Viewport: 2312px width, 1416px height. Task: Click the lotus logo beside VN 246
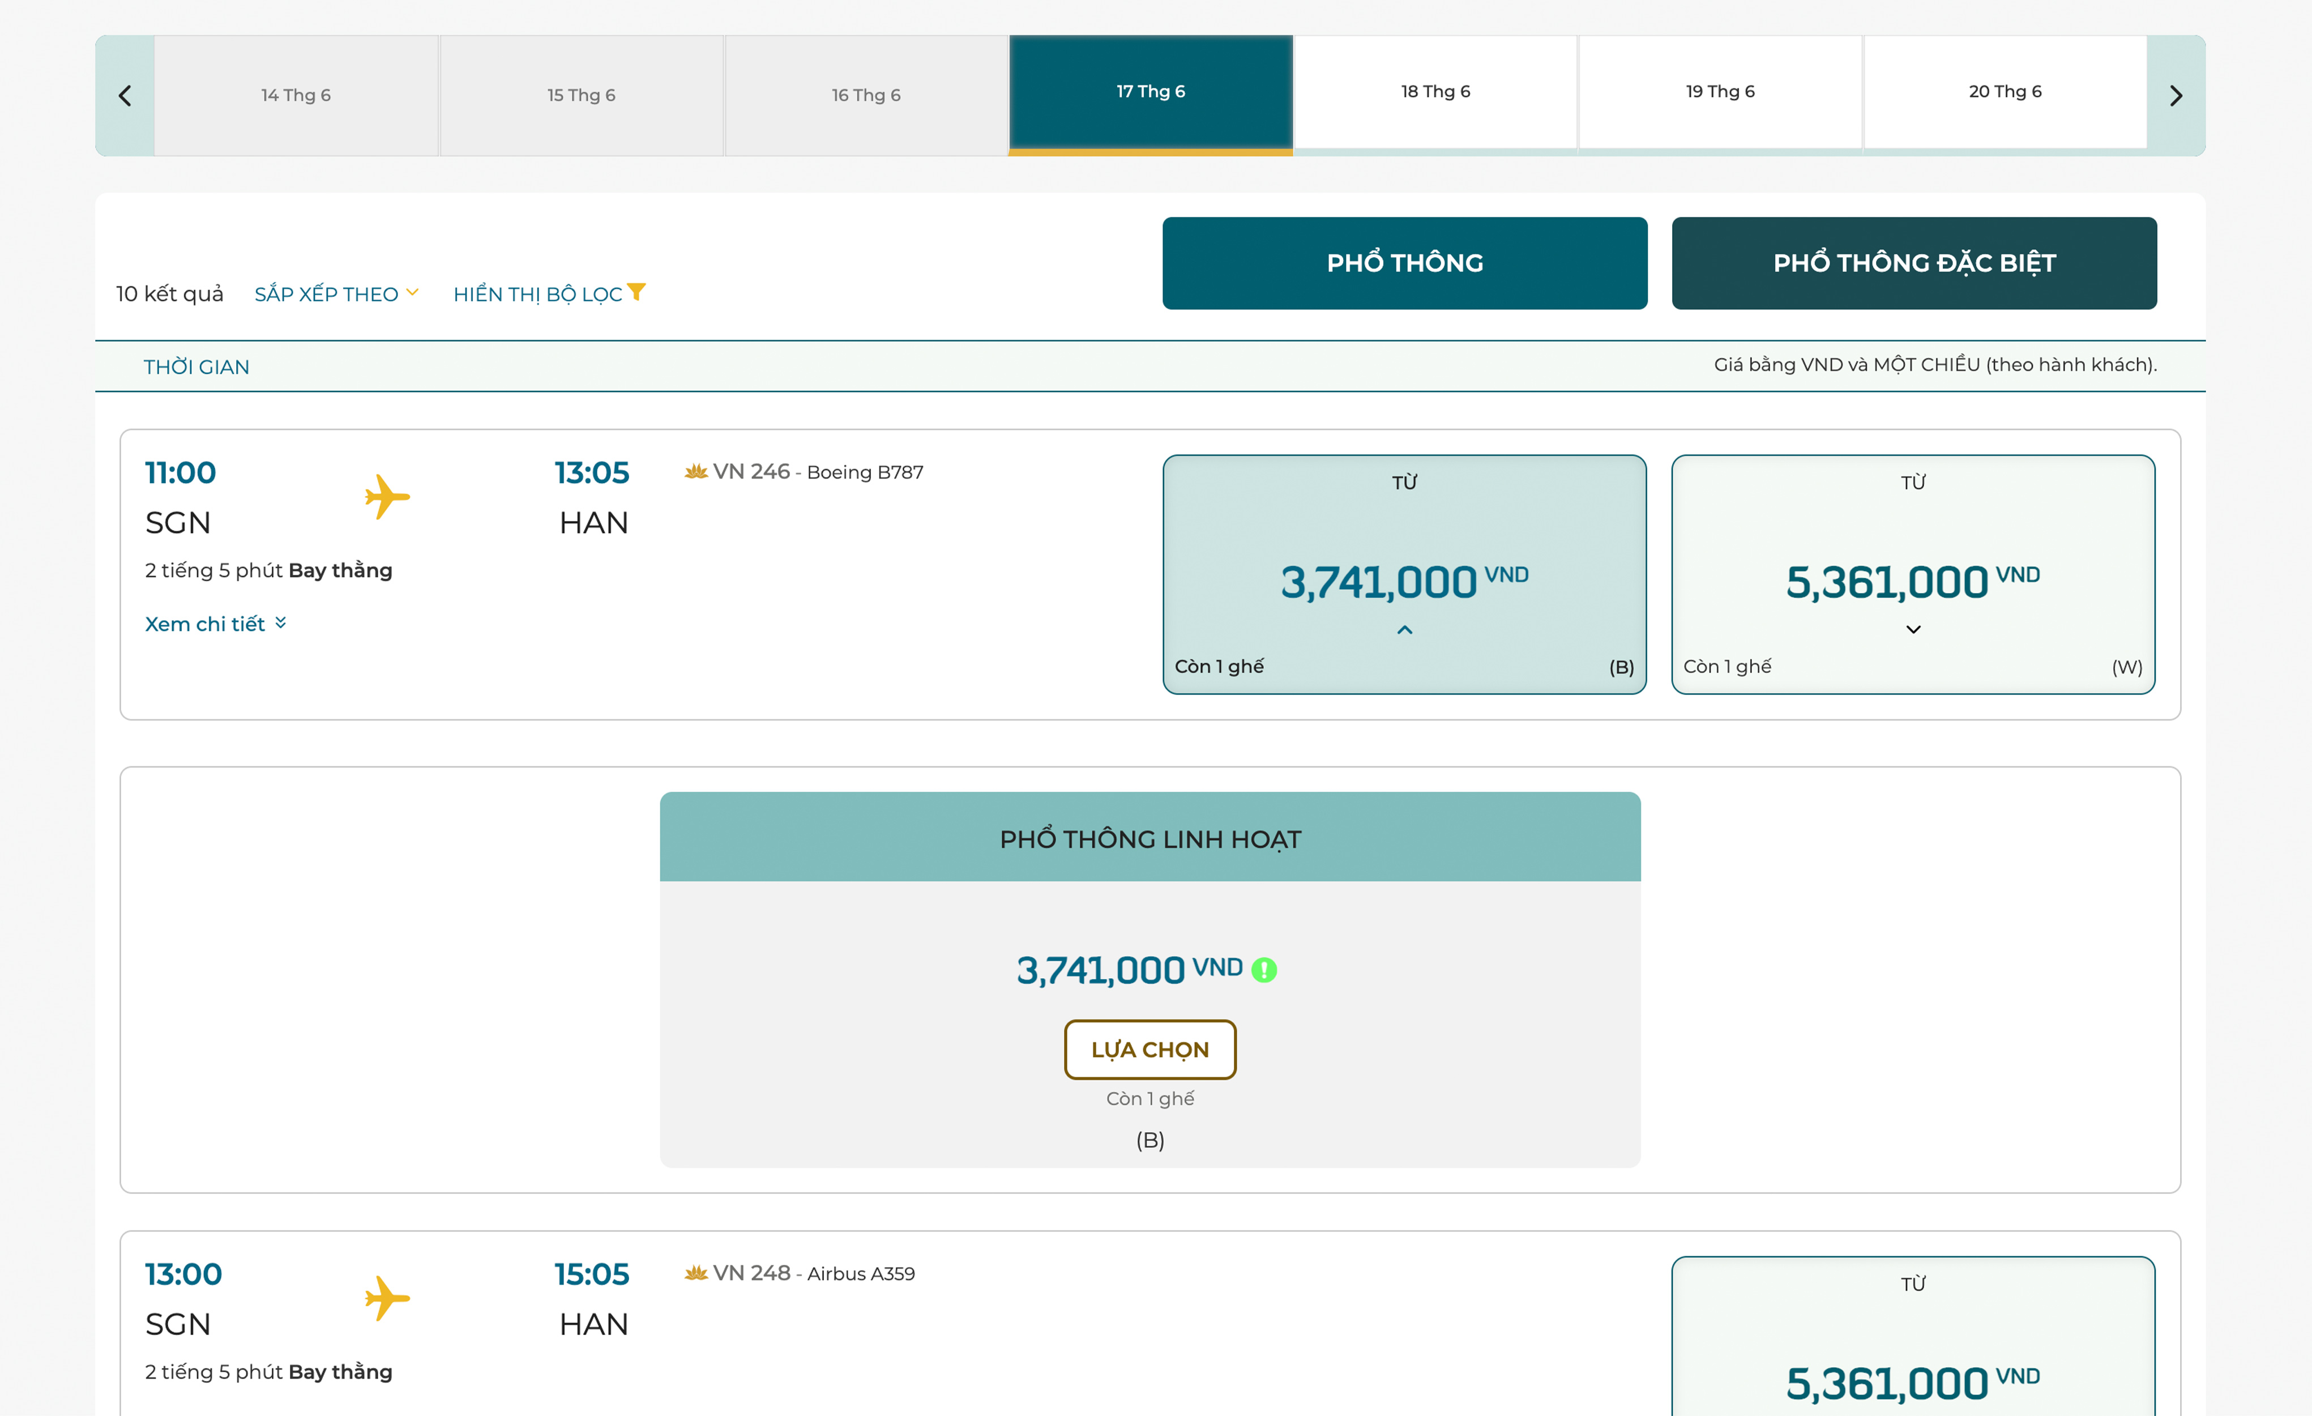pyautogui.click(x=695, y=471)
